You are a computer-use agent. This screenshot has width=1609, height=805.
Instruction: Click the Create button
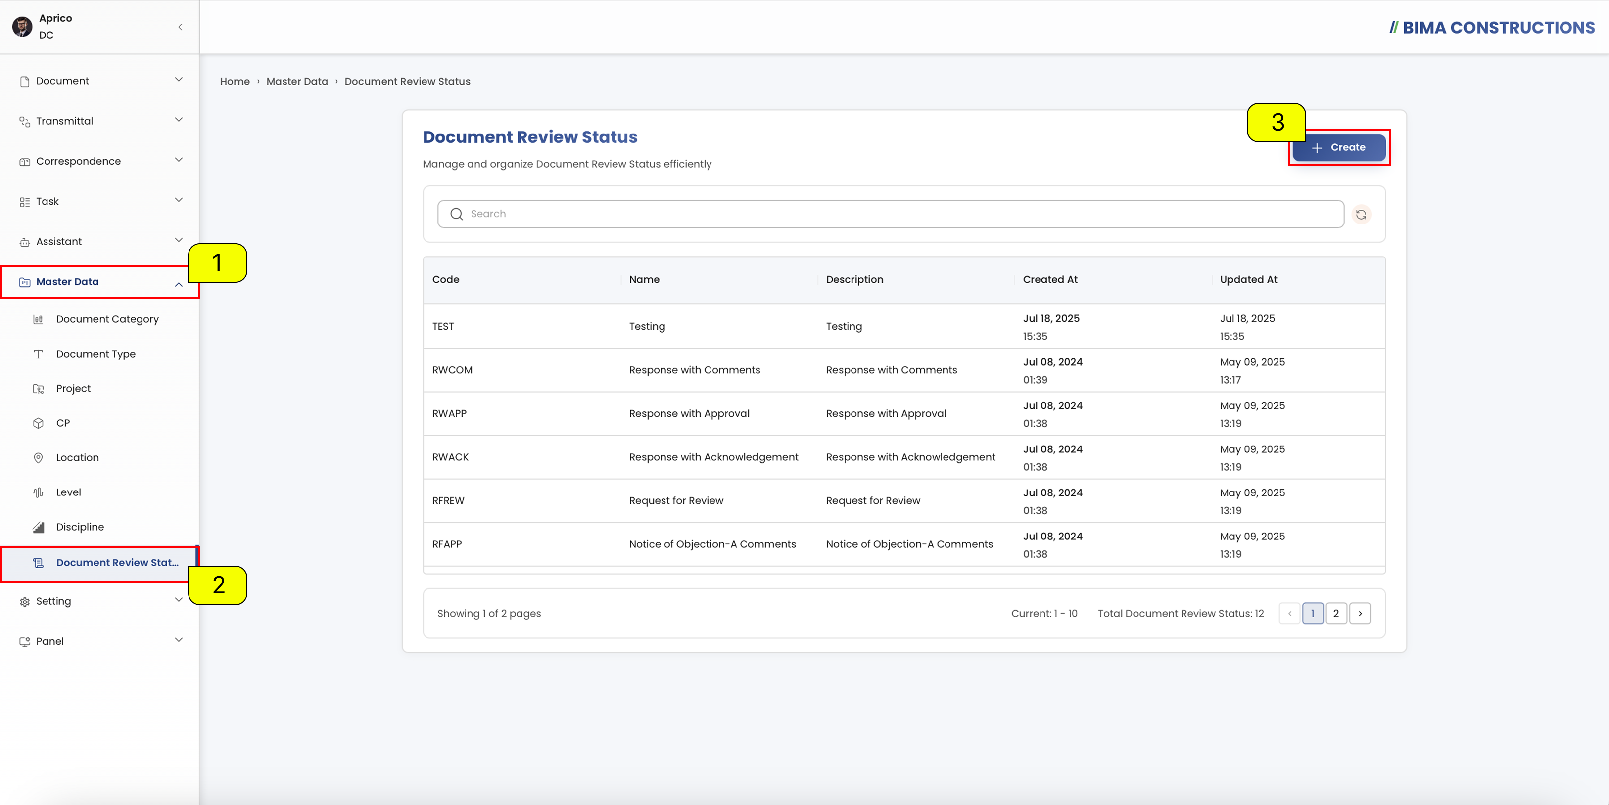tap(1339, 148)
